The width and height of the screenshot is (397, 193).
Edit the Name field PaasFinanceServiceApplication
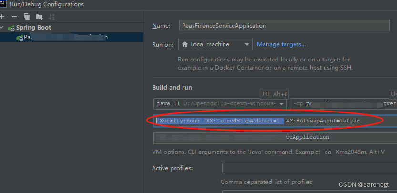[284, 26]
